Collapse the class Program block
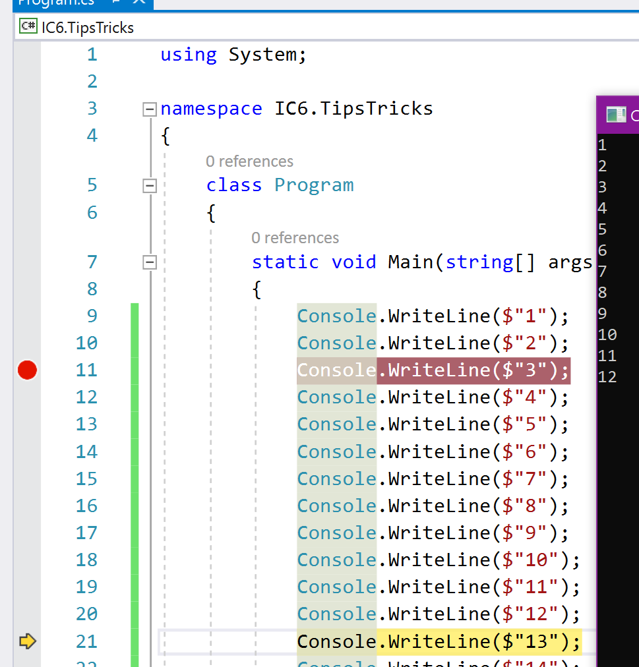This screenshot has height=667, width=639. click(150, 186)
